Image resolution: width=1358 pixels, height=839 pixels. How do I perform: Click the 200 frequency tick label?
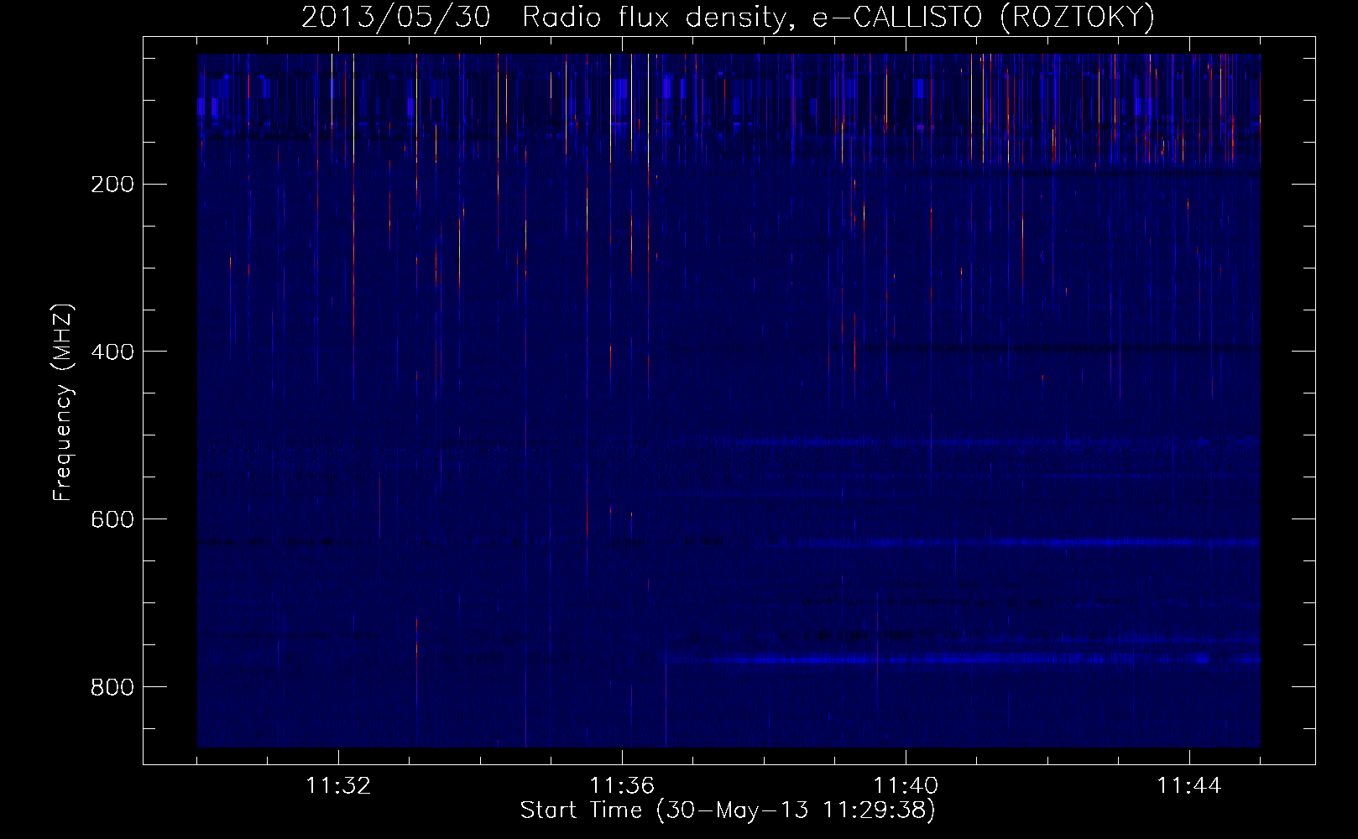click(x=112, y=185)
